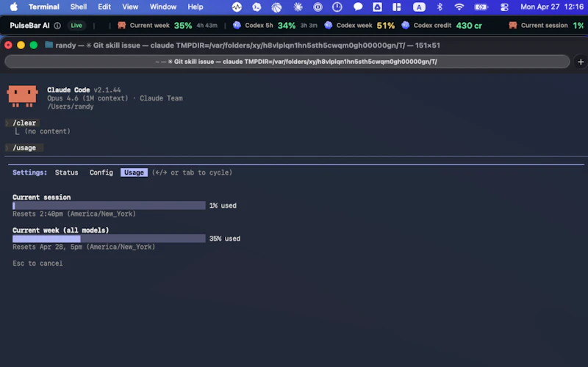This screenshot has height=367, width=588.
Task: Click the /usage command line
Action: [x=24, y=148]
